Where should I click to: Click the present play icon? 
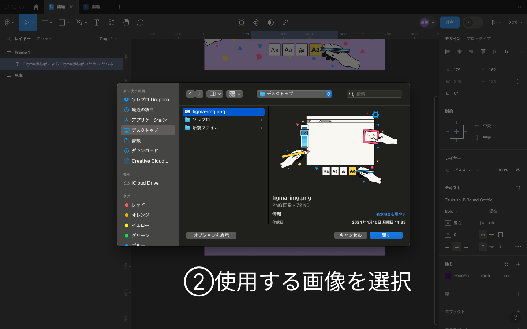coord(494,23)
